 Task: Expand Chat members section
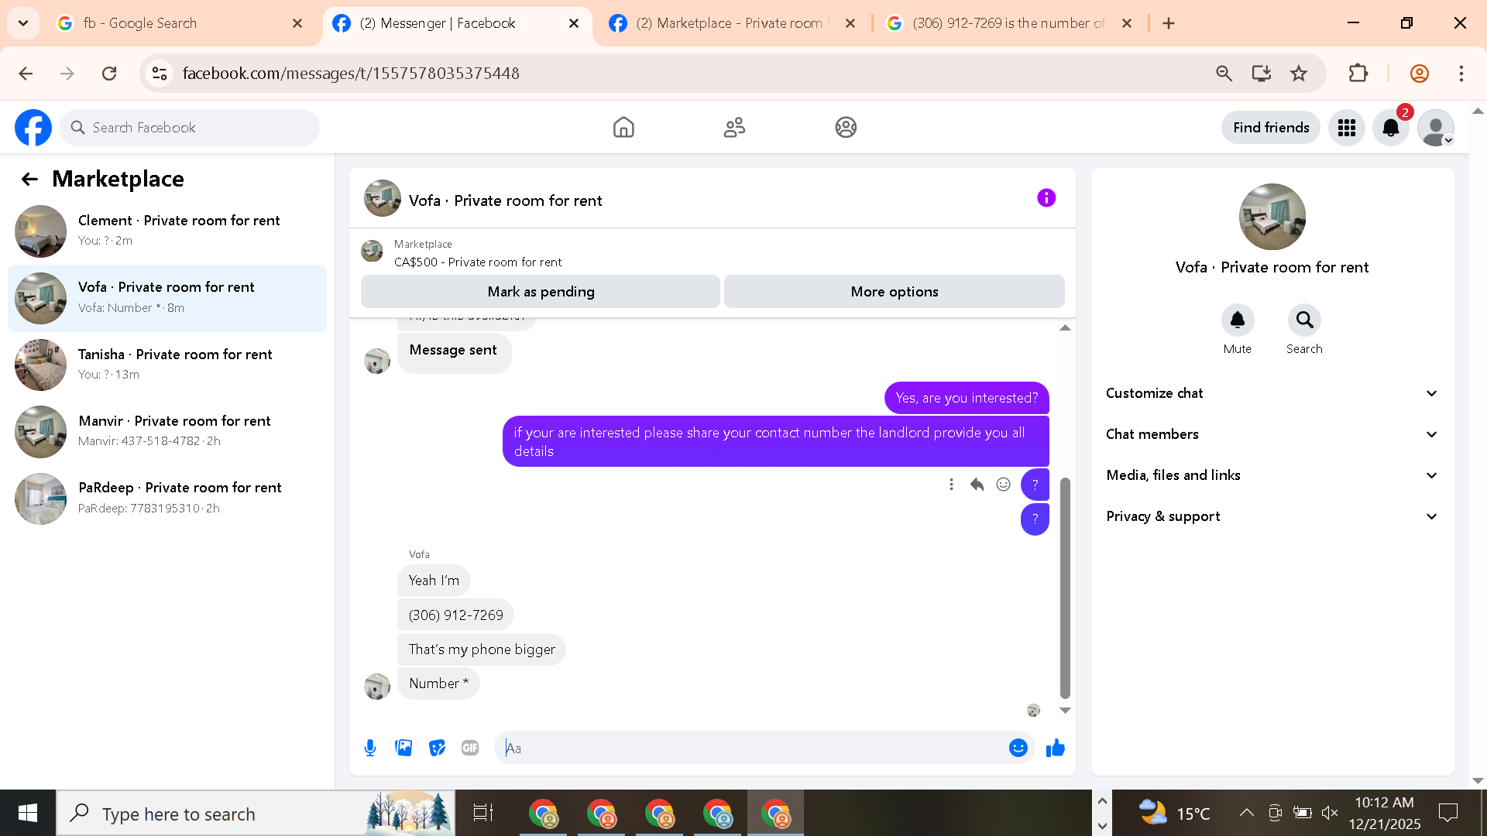[1272, 434]
